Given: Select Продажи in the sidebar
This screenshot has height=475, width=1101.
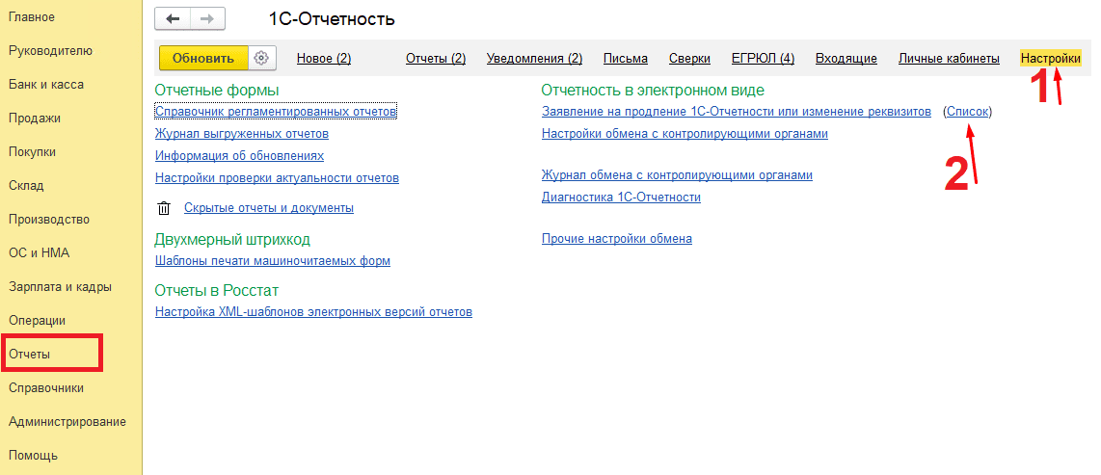Looking at the screenshot, I should point(35,118).
